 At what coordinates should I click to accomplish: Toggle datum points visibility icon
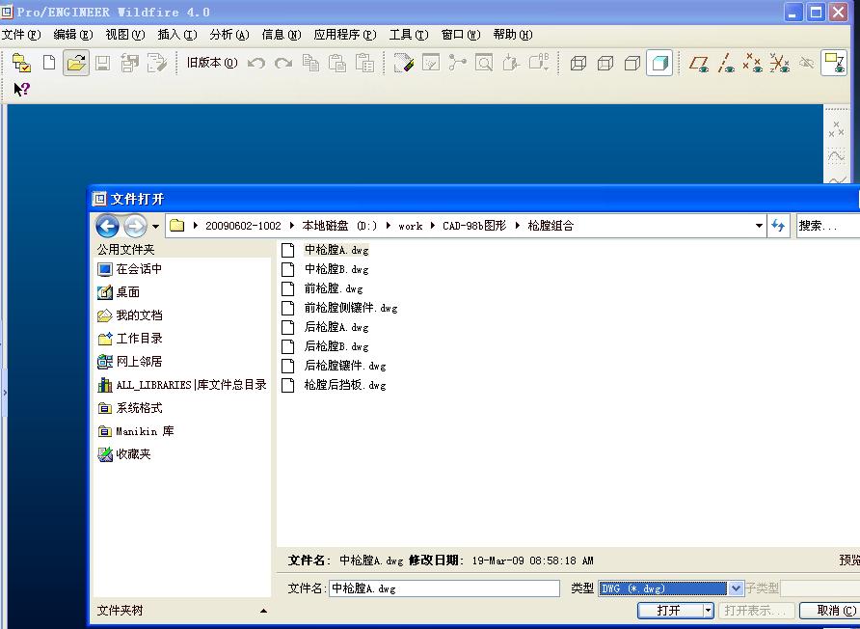(752, 63)
